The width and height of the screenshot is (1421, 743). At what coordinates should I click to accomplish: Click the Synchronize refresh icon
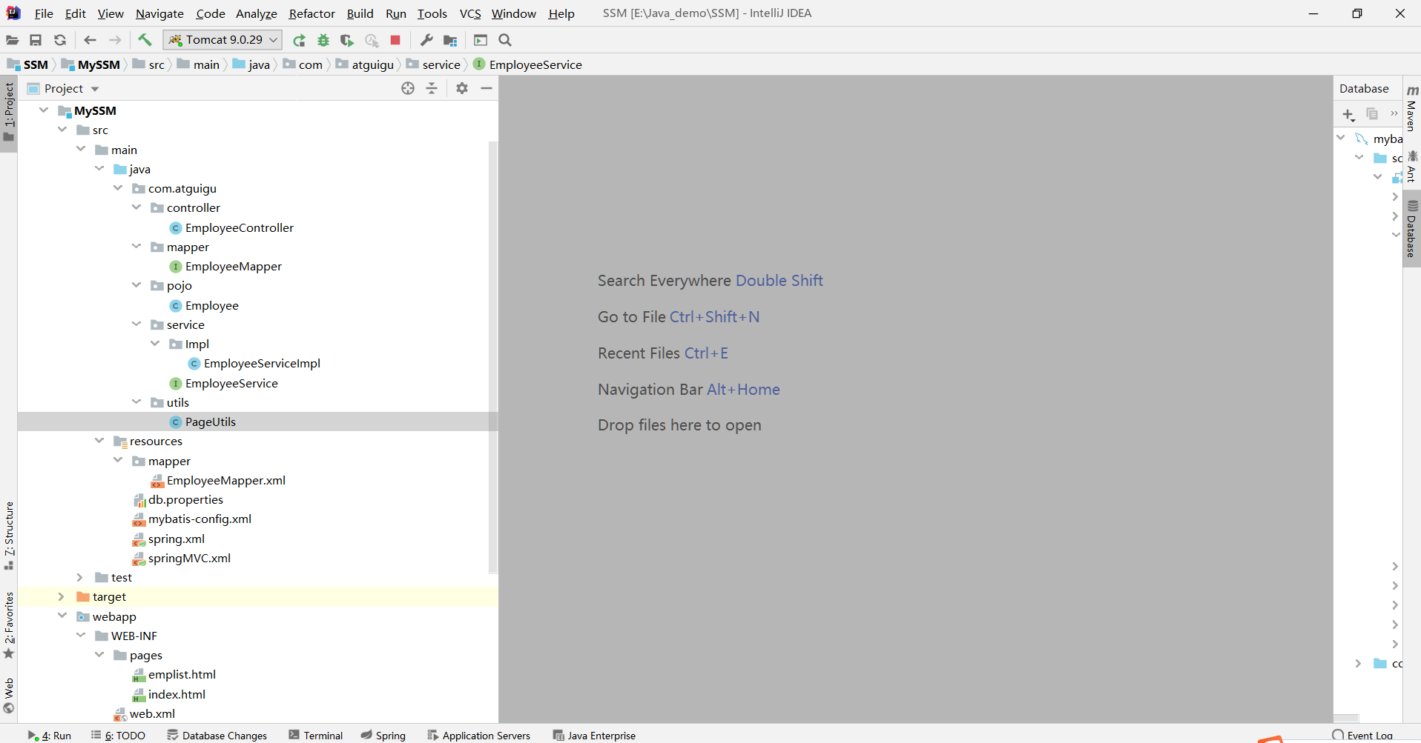coord(60,40)
